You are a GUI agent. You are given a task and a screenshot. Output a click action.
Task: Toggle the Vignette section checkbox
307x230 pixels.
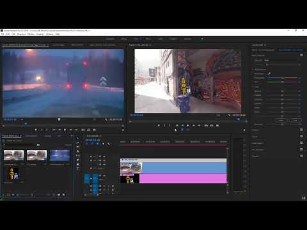pos(301,156)
